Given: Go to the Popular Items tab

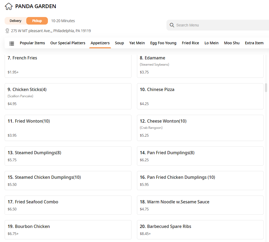Looking at the screenshot, I should (32, 43).
